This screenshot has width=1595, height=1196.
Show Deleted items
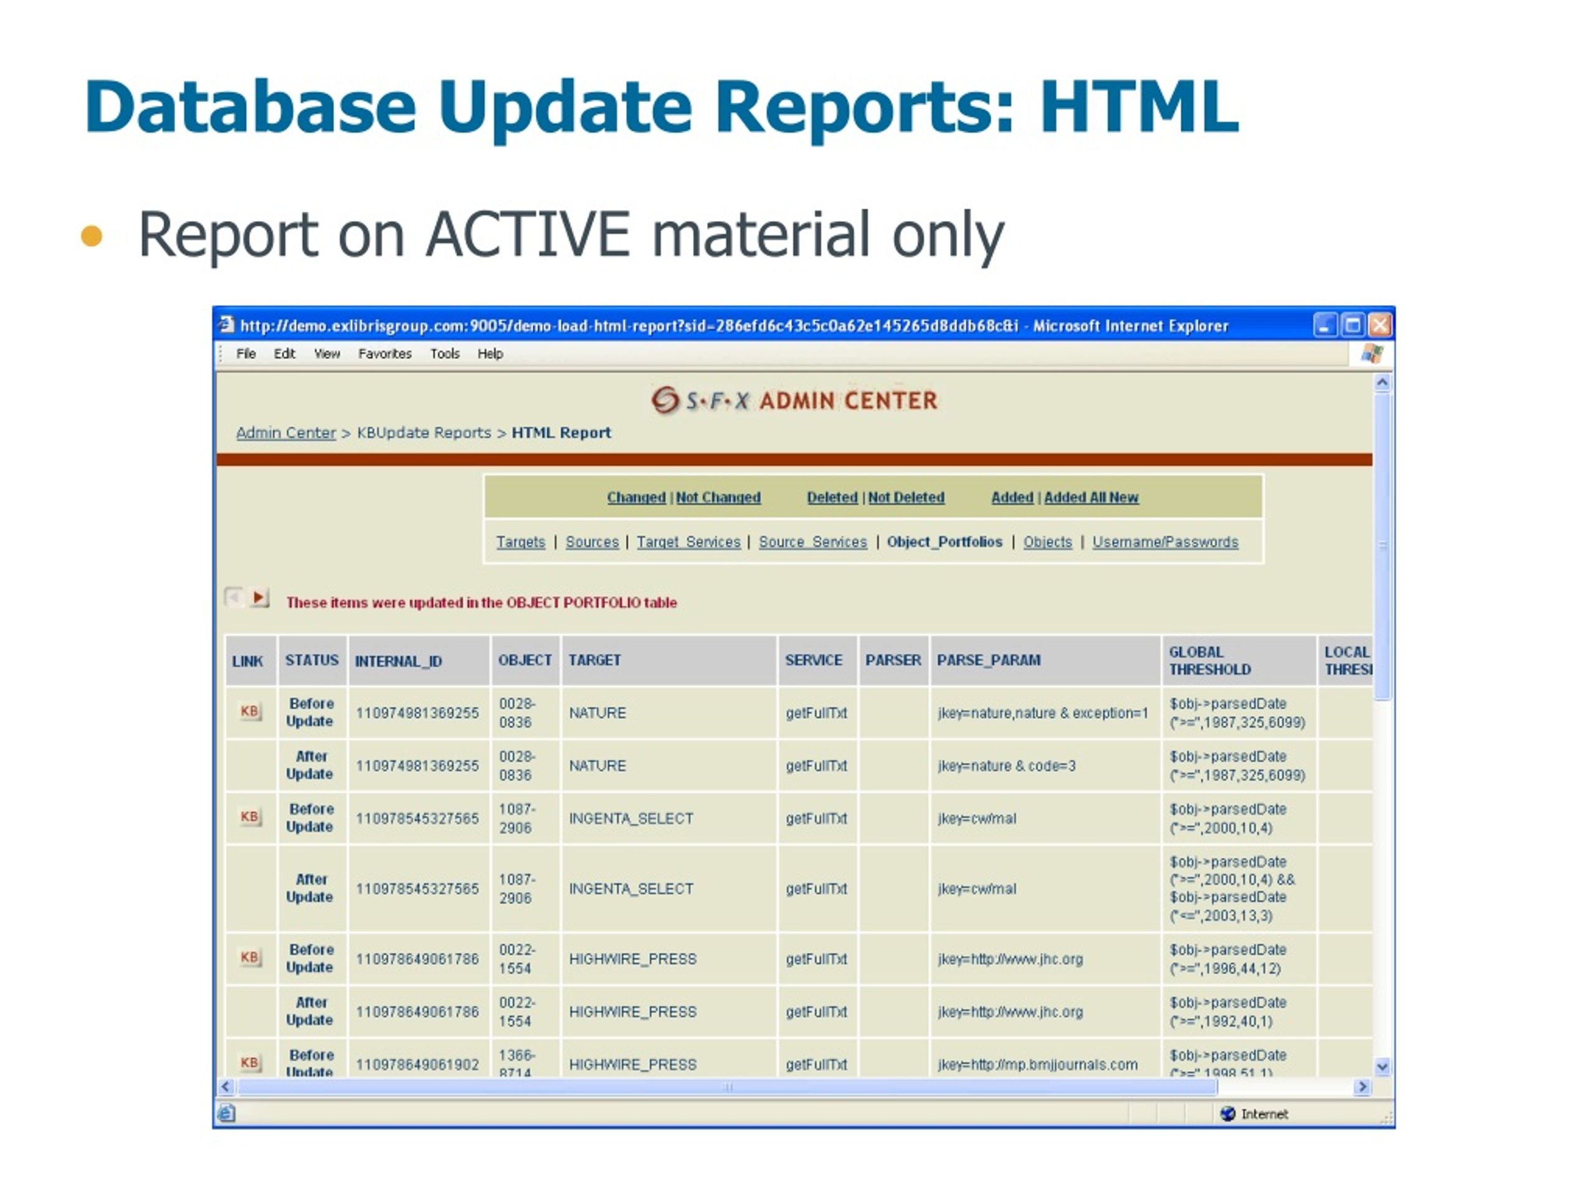tap(832, 498)
